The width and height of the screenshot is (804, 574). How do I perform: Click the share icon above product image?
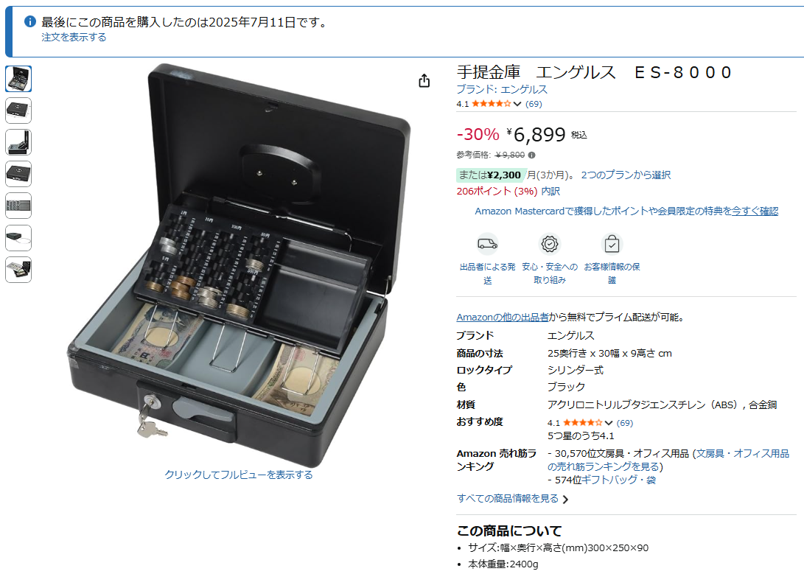[424, 80]
